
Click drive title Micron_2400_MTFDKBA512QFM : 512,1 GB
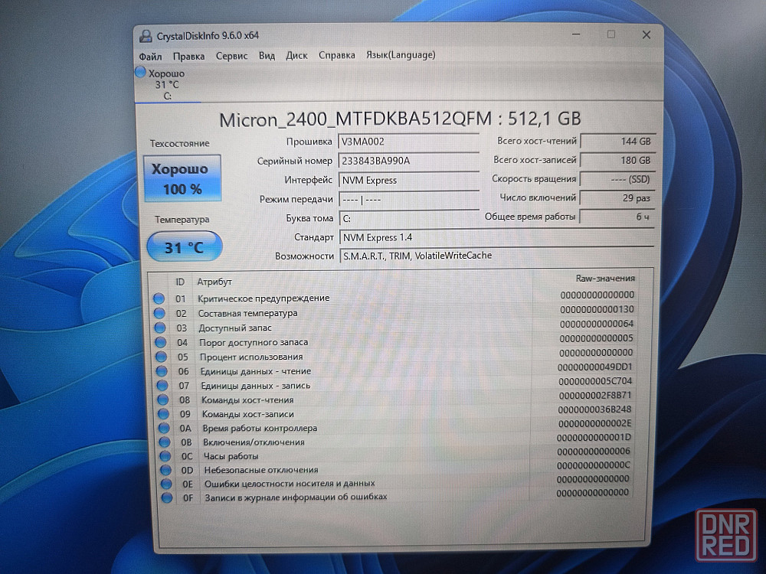click(x=400, y=119)
